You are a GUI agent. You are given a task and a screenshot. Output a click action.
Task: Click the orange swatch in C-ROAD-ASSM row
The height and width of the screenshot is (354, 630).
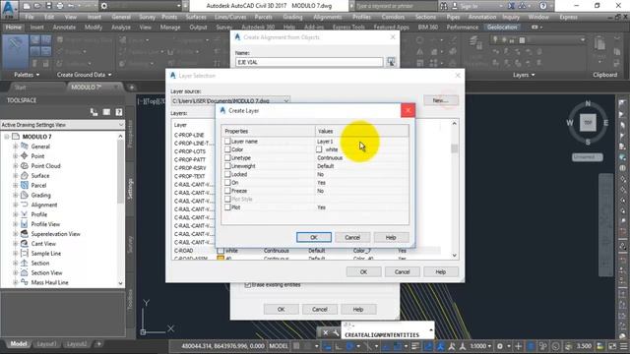coord(220,258)
